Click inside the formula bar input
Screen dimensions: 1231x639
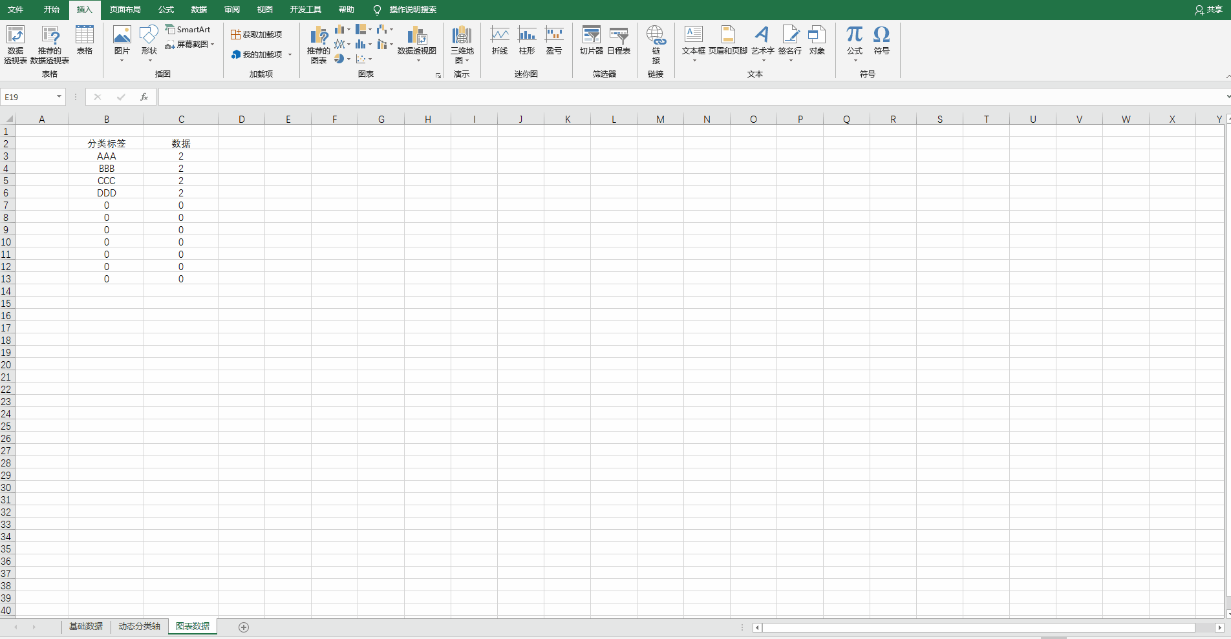click(690, 97)
